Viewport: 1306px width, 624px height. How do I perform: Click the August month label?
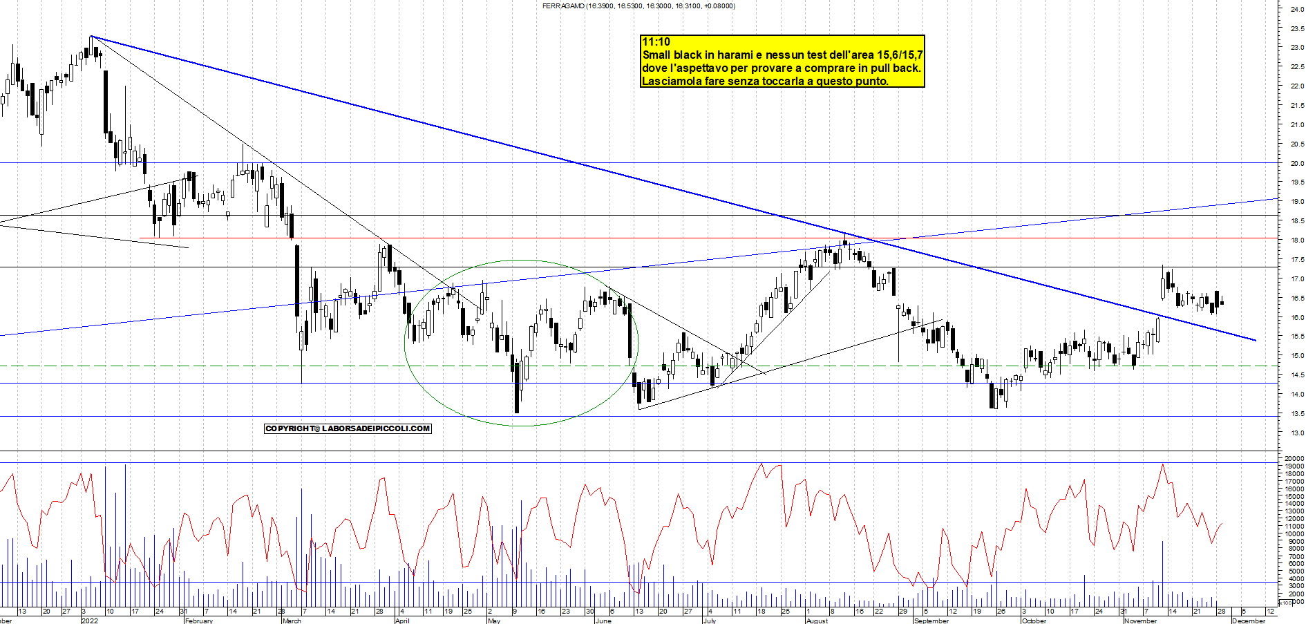(817, 621)
